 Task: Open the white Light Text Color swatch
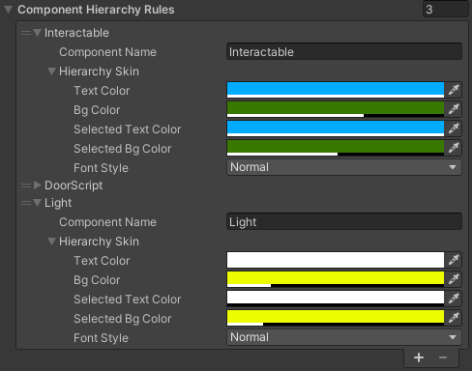click(336, 260)
